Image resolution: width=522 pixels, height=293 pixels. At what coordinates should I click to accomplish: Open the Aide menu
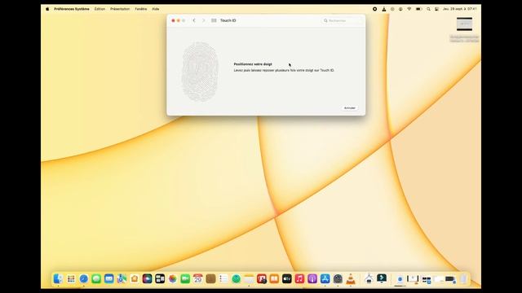[156, 9]
